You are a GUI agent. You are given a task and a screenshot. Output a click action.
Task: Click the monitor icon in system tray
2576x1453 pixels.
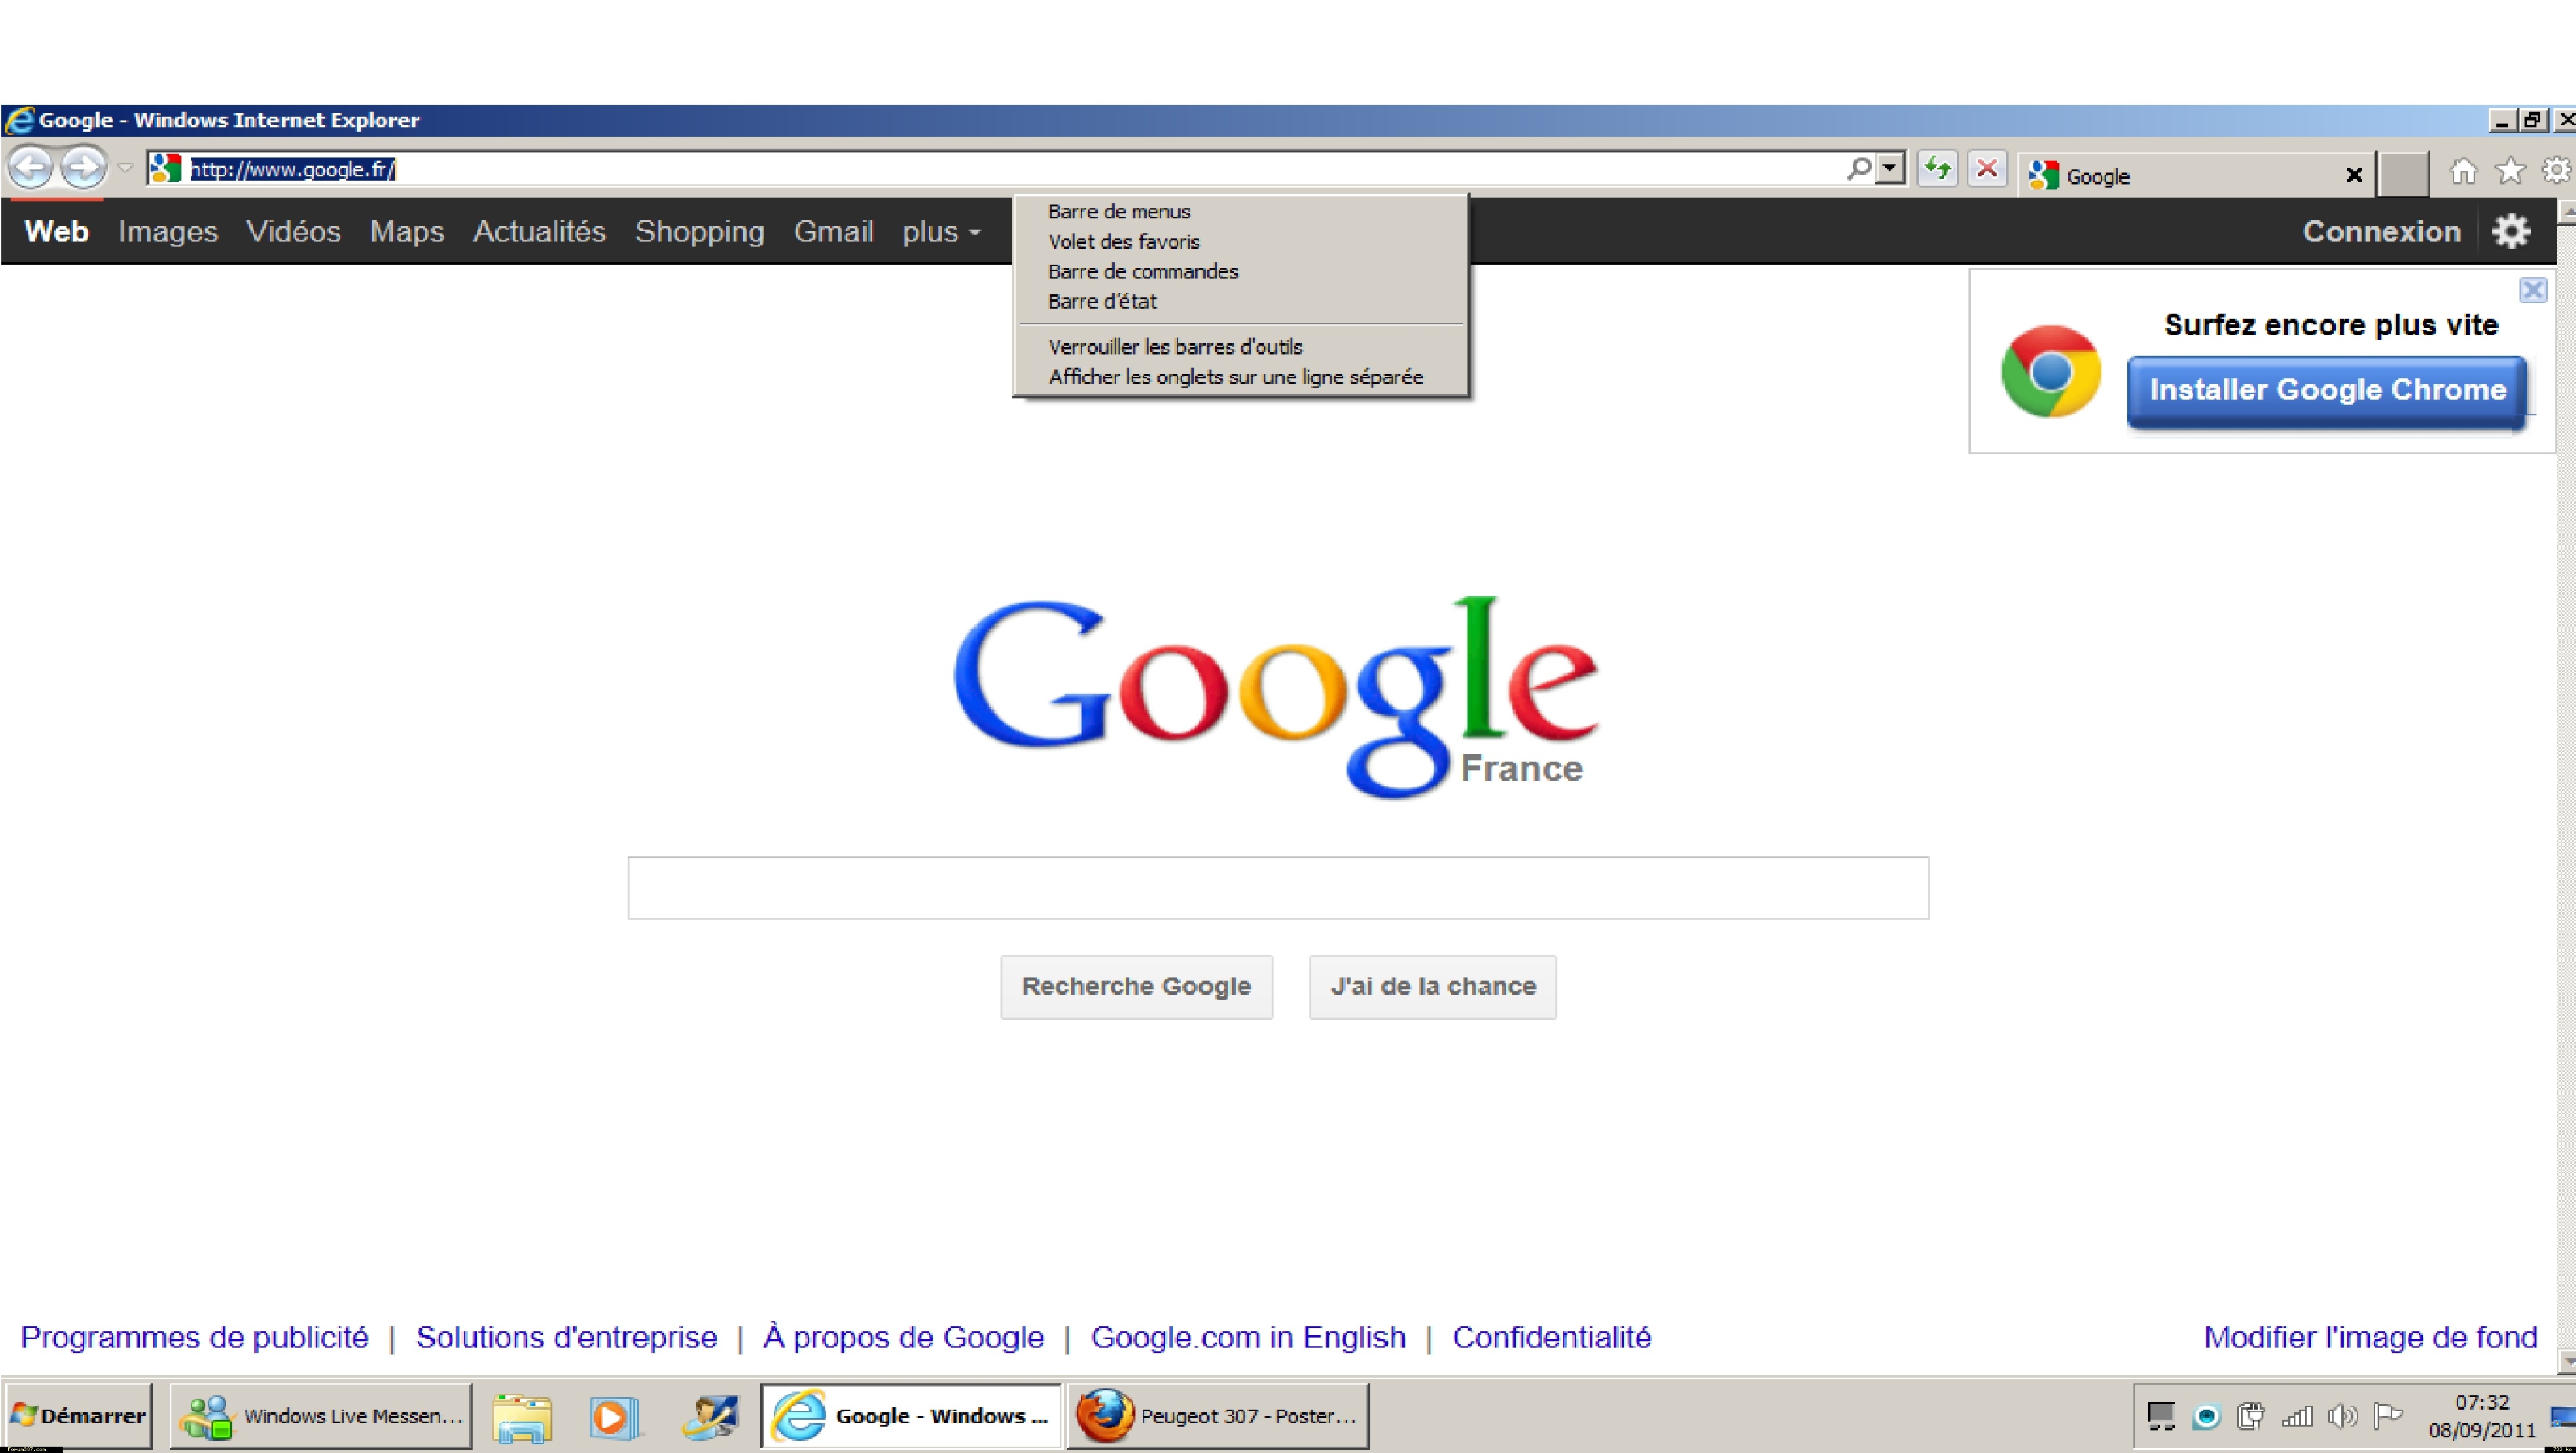[x=2161, y=1416]
